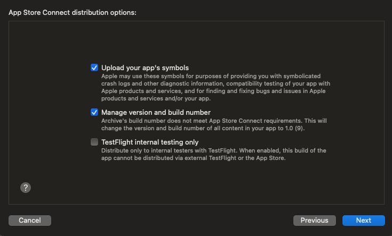The image size is (392, 236).
Task: Click the Cancel button
Action: 30,220
